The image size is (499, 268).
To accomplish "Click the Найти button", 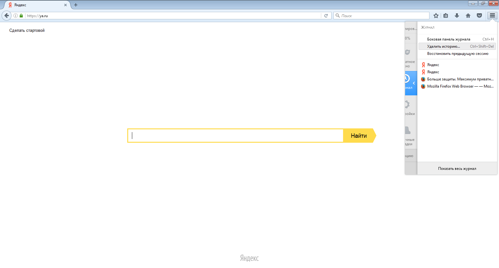I will pyautogui.click(x=359, y=136).
